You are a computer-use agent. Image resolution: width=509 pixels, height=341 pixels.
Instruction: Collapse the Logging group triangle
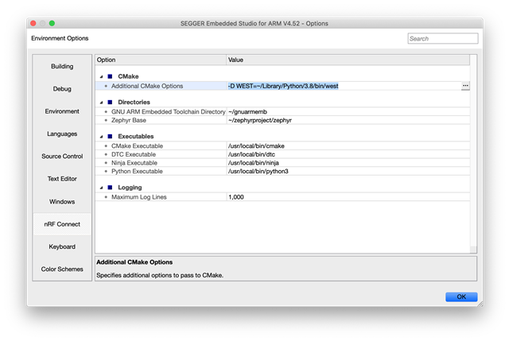click(x=101, y=188)
